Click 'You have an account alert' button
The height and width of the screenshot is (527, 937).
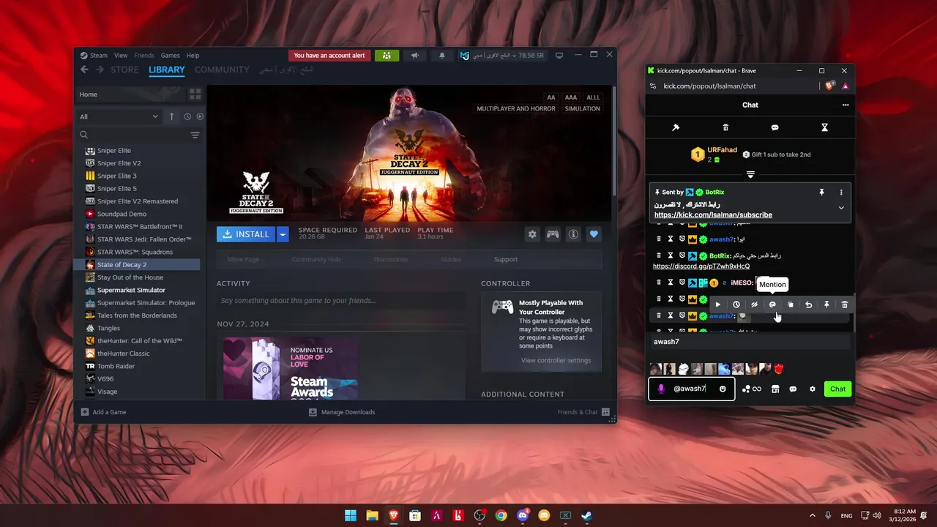329,55
